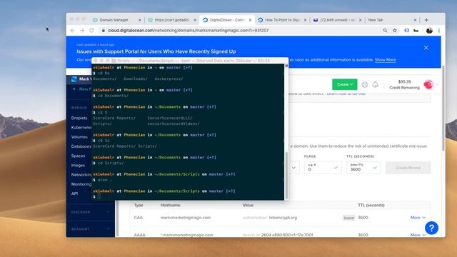Bookmark this page with the star icon

tap(395, 30)
